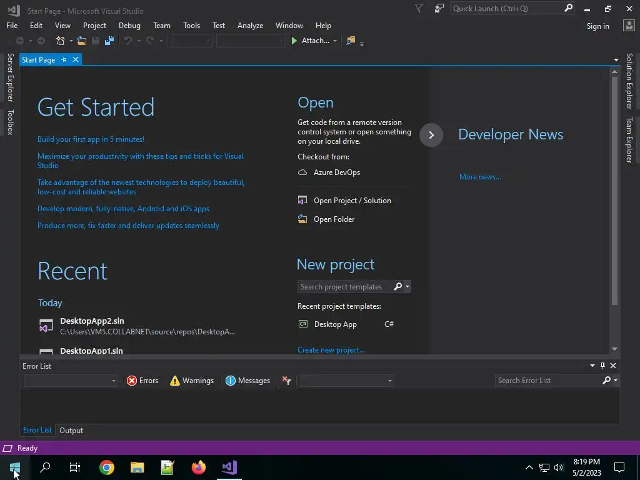Viewport: 640px width, 480px height.
Task: Open the New Project button dropdown arrow
Action: tap(71, 41)
